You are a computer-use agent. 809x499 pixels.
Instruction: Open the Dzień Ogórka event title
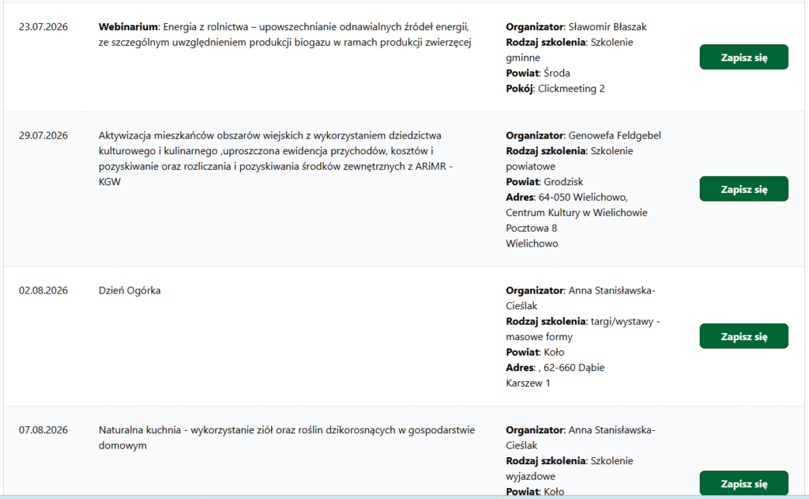tap(130, 290)
